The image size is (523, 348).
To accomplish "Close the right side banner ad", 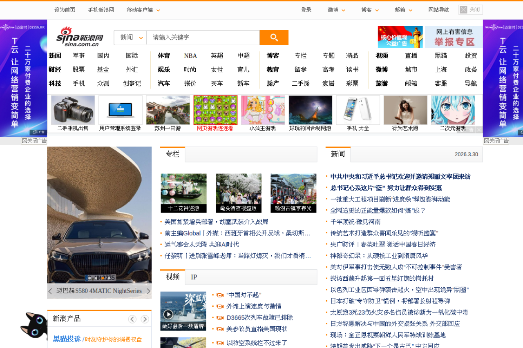I will 496,141.
